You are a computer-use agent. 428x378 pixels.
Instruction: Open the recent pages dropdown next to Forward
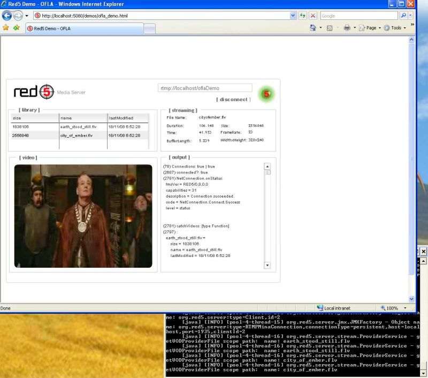pos(26,16)
